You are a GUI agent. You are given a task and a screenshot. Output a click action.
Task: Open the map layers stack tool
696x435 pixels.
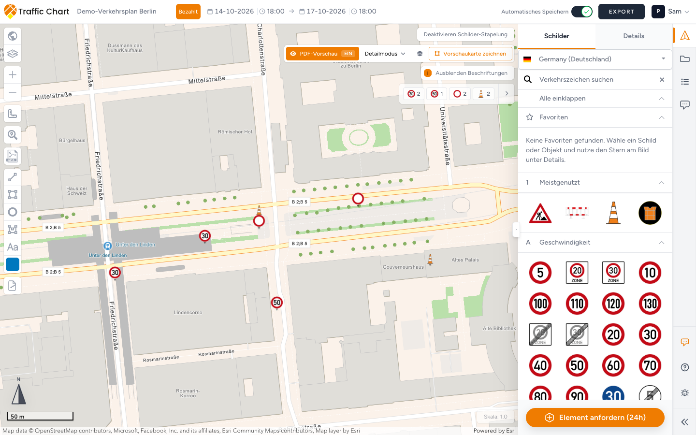point(13,54)
